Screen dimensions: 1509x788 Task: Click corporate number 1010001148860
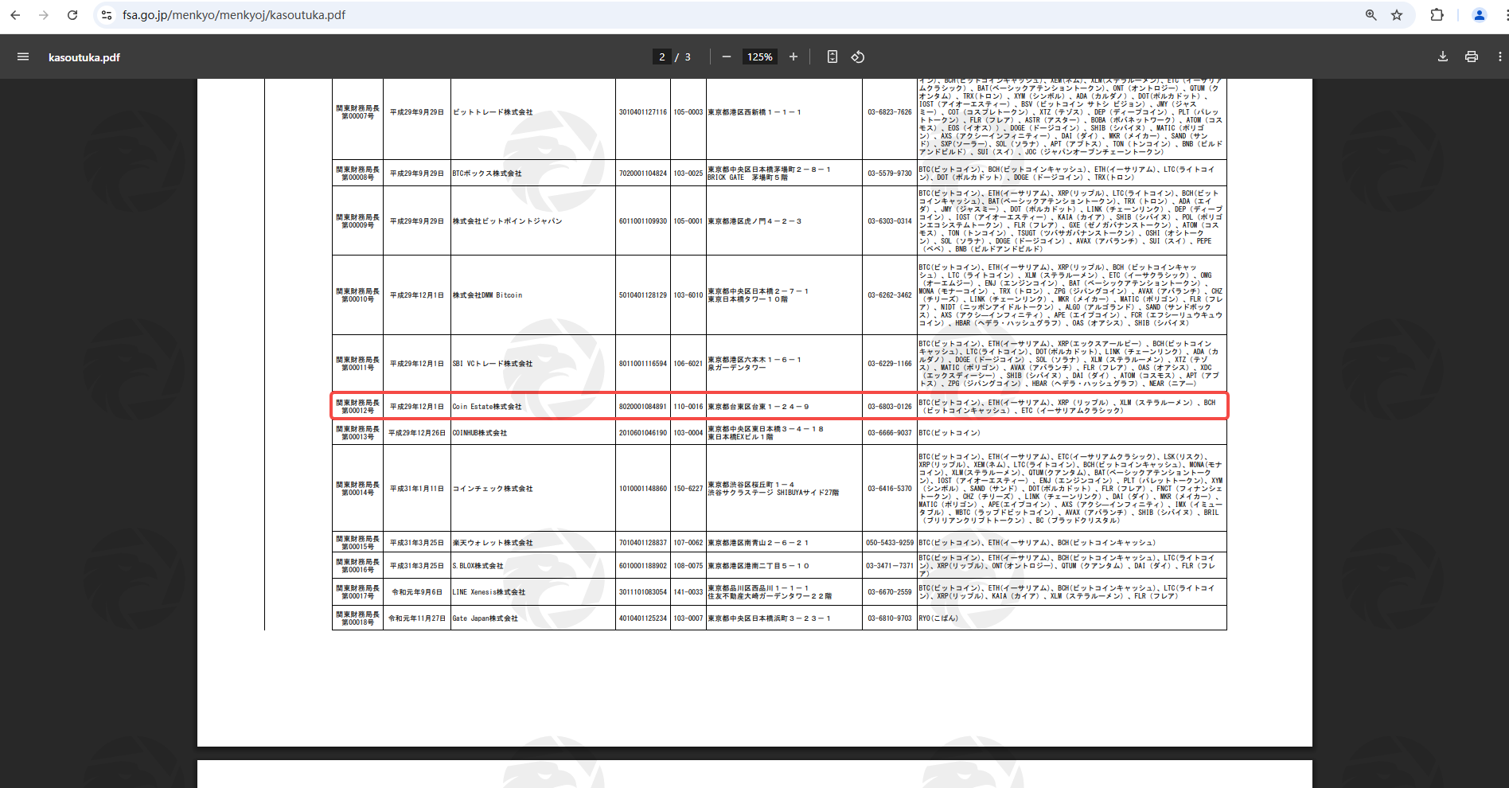[x=643, y=489]
